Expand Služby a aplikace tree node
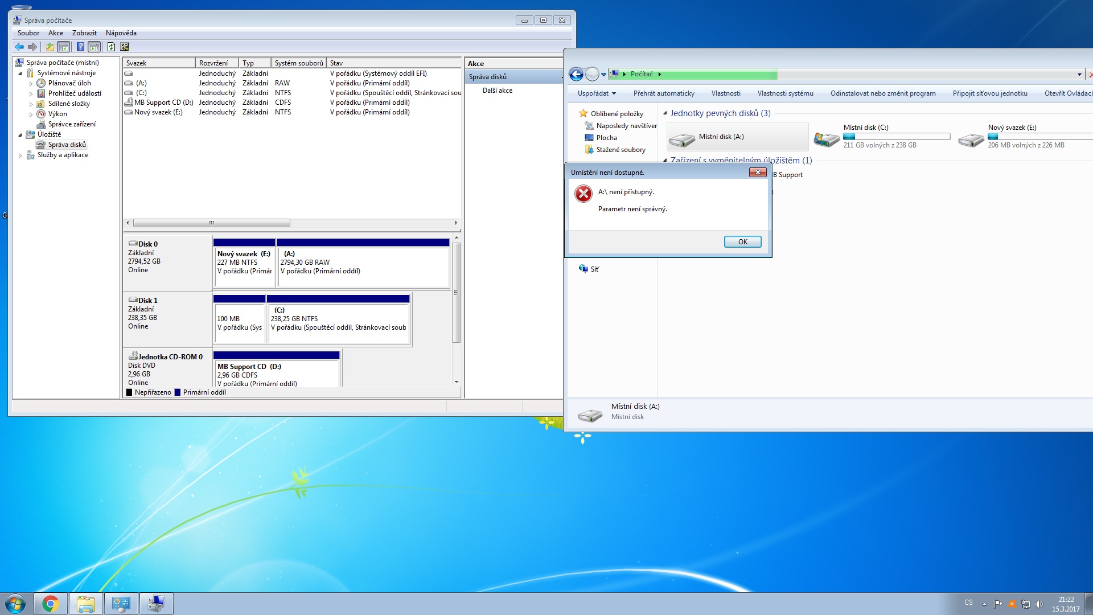The height and width of the screenshot is (615, 1093). tap(20, 155)
